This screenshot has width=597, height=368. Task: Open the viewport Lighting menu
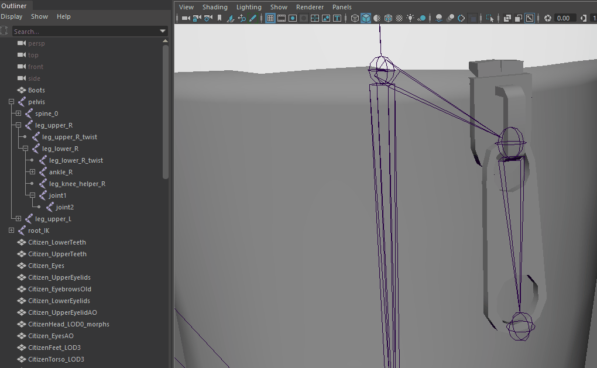249,7
